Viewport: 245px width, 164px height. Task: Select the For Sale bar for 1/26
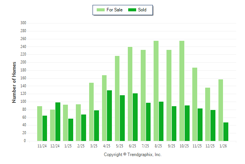[x=221, y=110]
